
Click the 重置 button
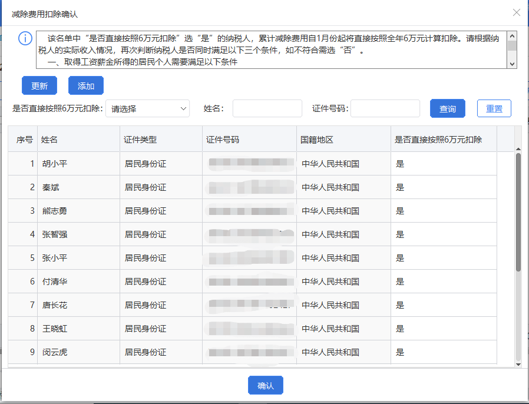click(x=494, y=109)
